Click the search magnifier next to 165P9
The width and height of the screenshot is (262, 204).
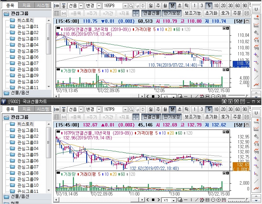131,6
